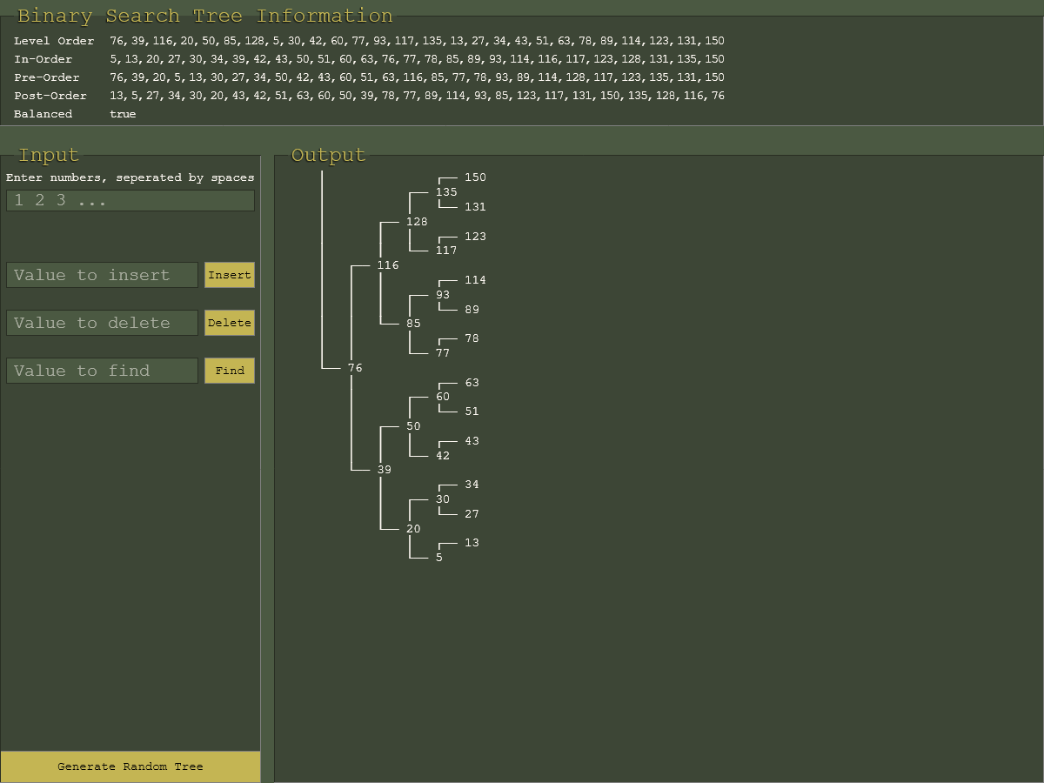Select tree node 135

coord(446,192)
